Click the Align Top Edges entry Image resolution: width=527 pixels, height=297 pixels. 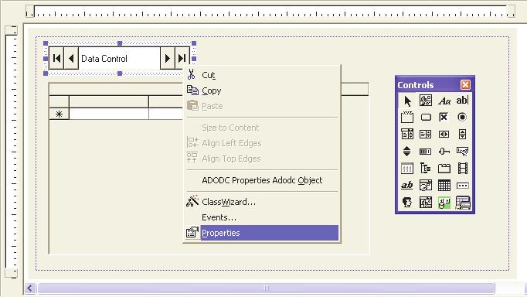click(262, 159)
